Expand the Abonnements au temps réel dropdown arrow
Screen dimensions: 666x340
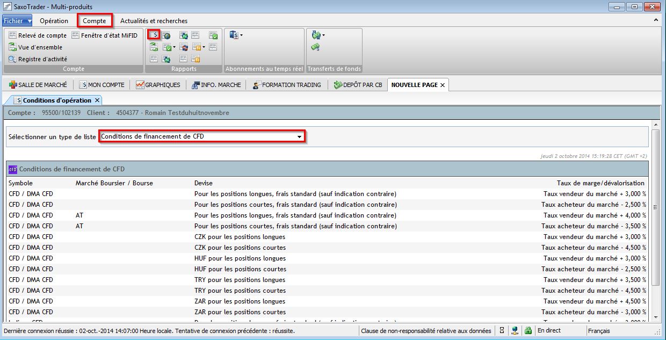[242, 35]
